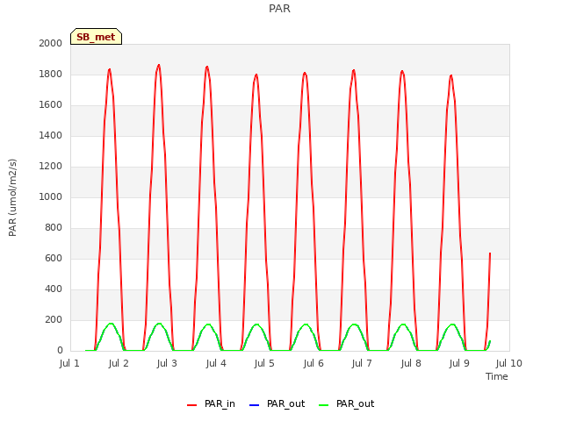The width and height of the screenshot is (562, 421).
Task: Click the chart title PAR
Action: pos(279,9)
